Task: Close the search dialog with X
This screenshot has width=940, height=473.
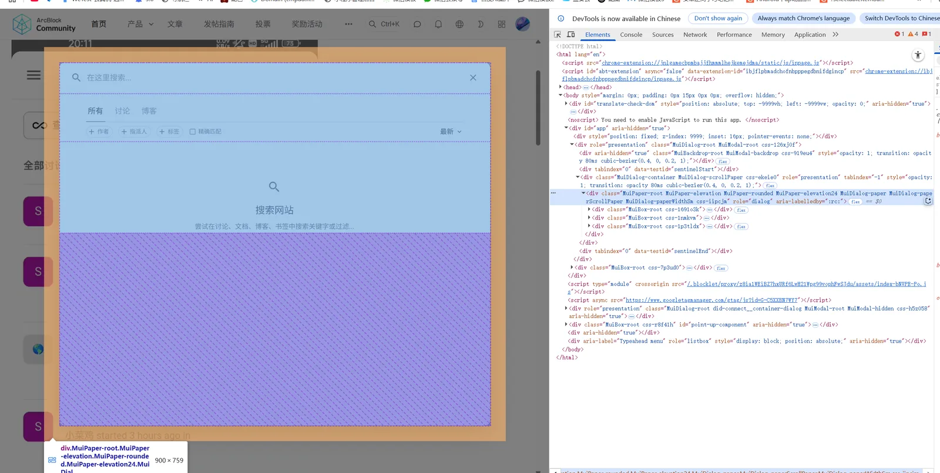Action: pos(473,77)
